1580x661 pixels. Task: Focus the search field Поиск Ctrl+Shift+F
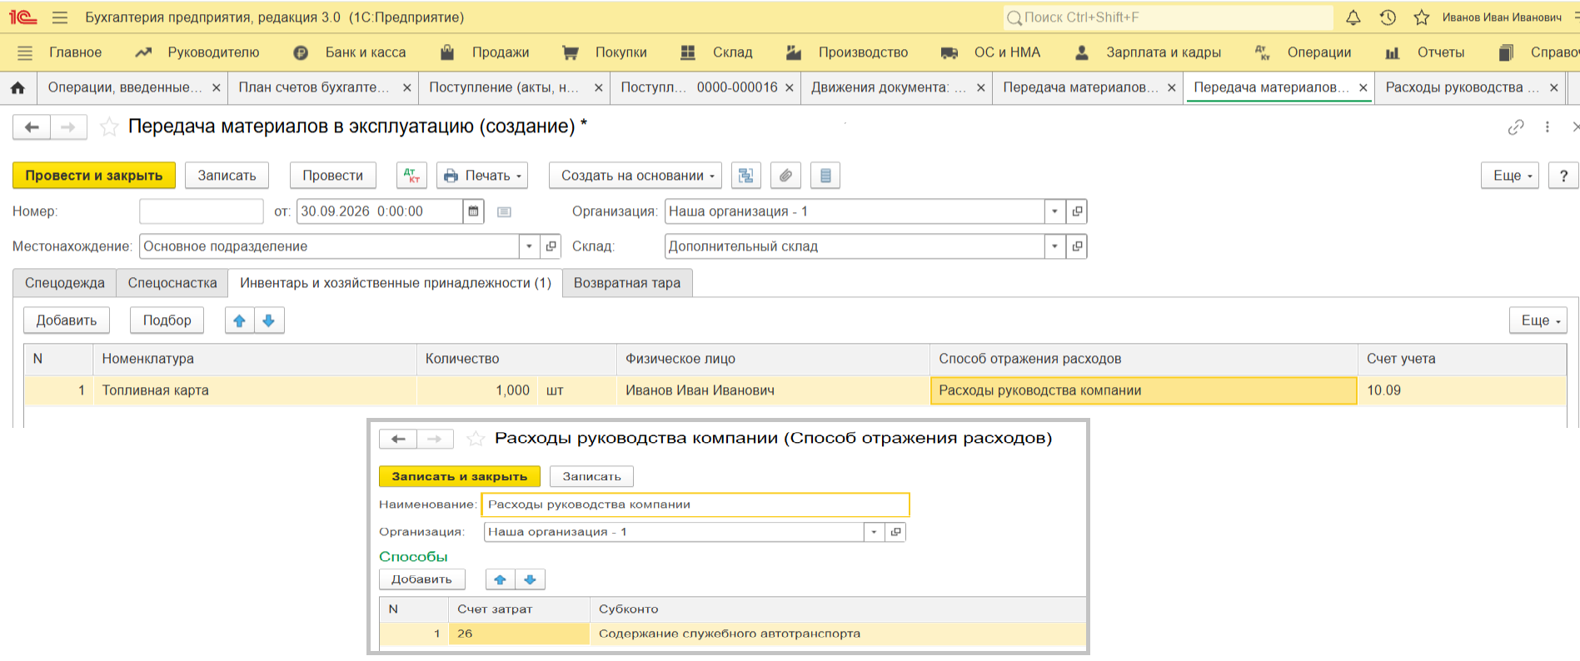pos(1168,17)
